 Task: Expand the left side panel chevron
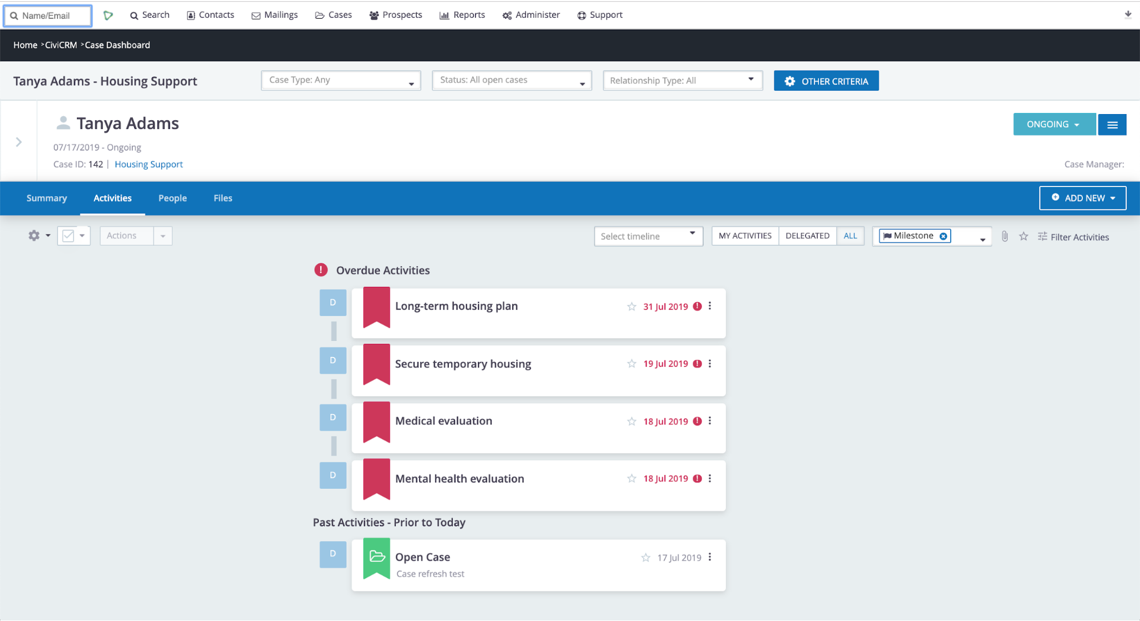(19, 142)
